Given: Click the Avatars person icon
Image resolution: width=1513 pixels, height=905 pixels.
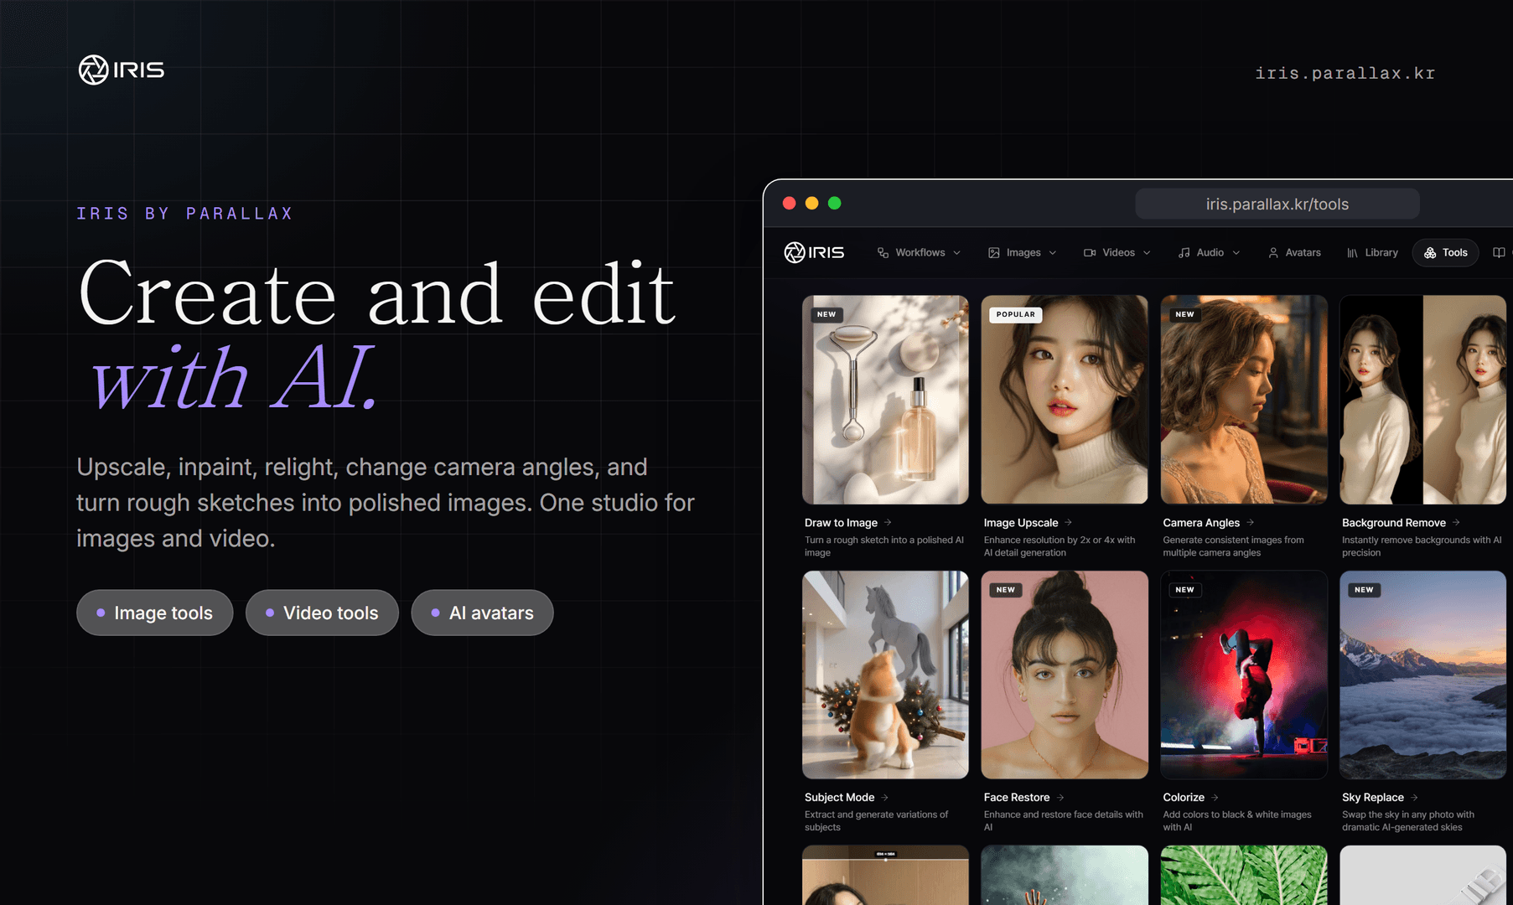Looking at the screenshot, I should click(x=1273, y=252).
